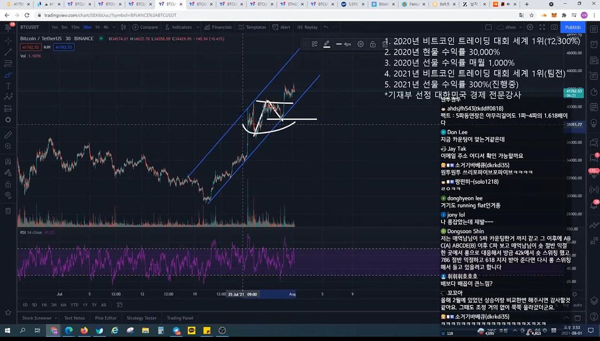Show All date range
This screenshot has width=600, height=341.
(x=103, y=305)
